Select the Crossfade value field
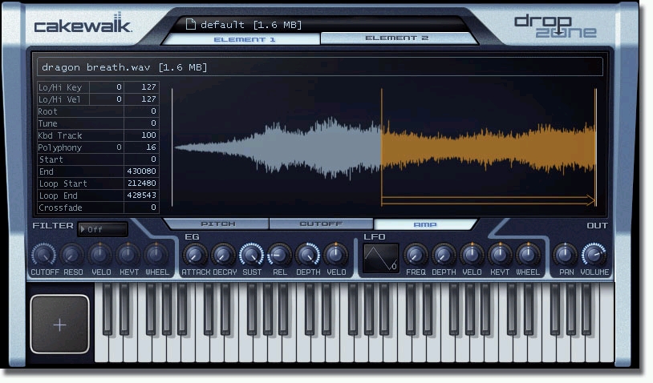This screenshot has height=383, width=653. [141, 208]
